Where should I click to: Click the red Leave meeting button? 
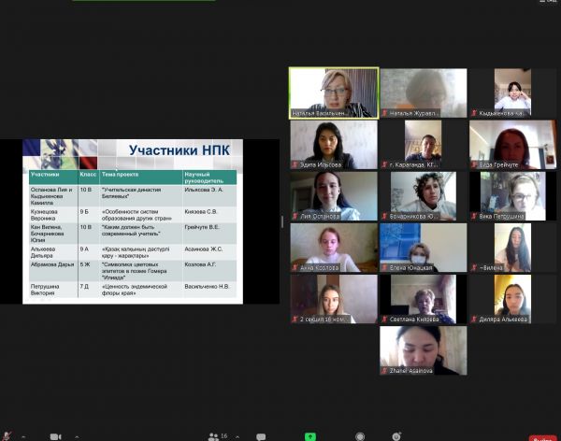[542, 437]
